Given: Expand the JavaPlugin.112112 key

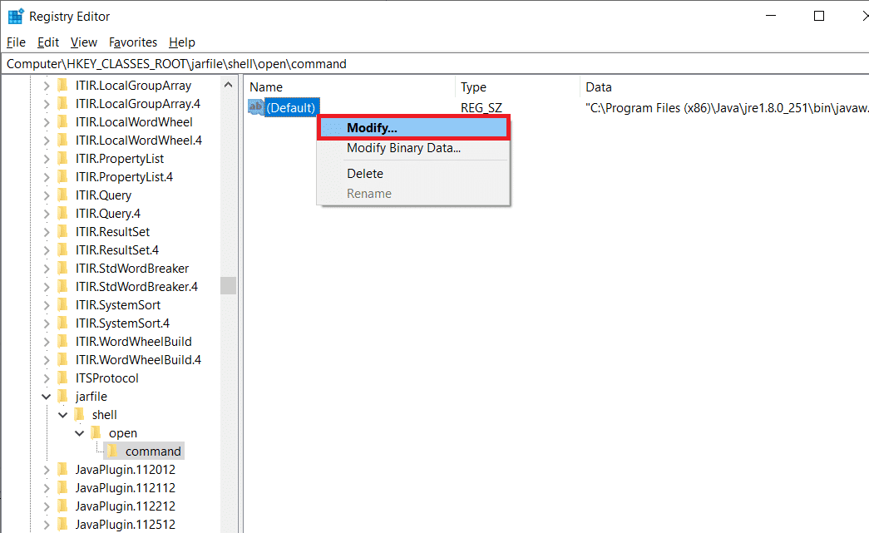Looking at the screenshot, I should [x=47, y=488].
